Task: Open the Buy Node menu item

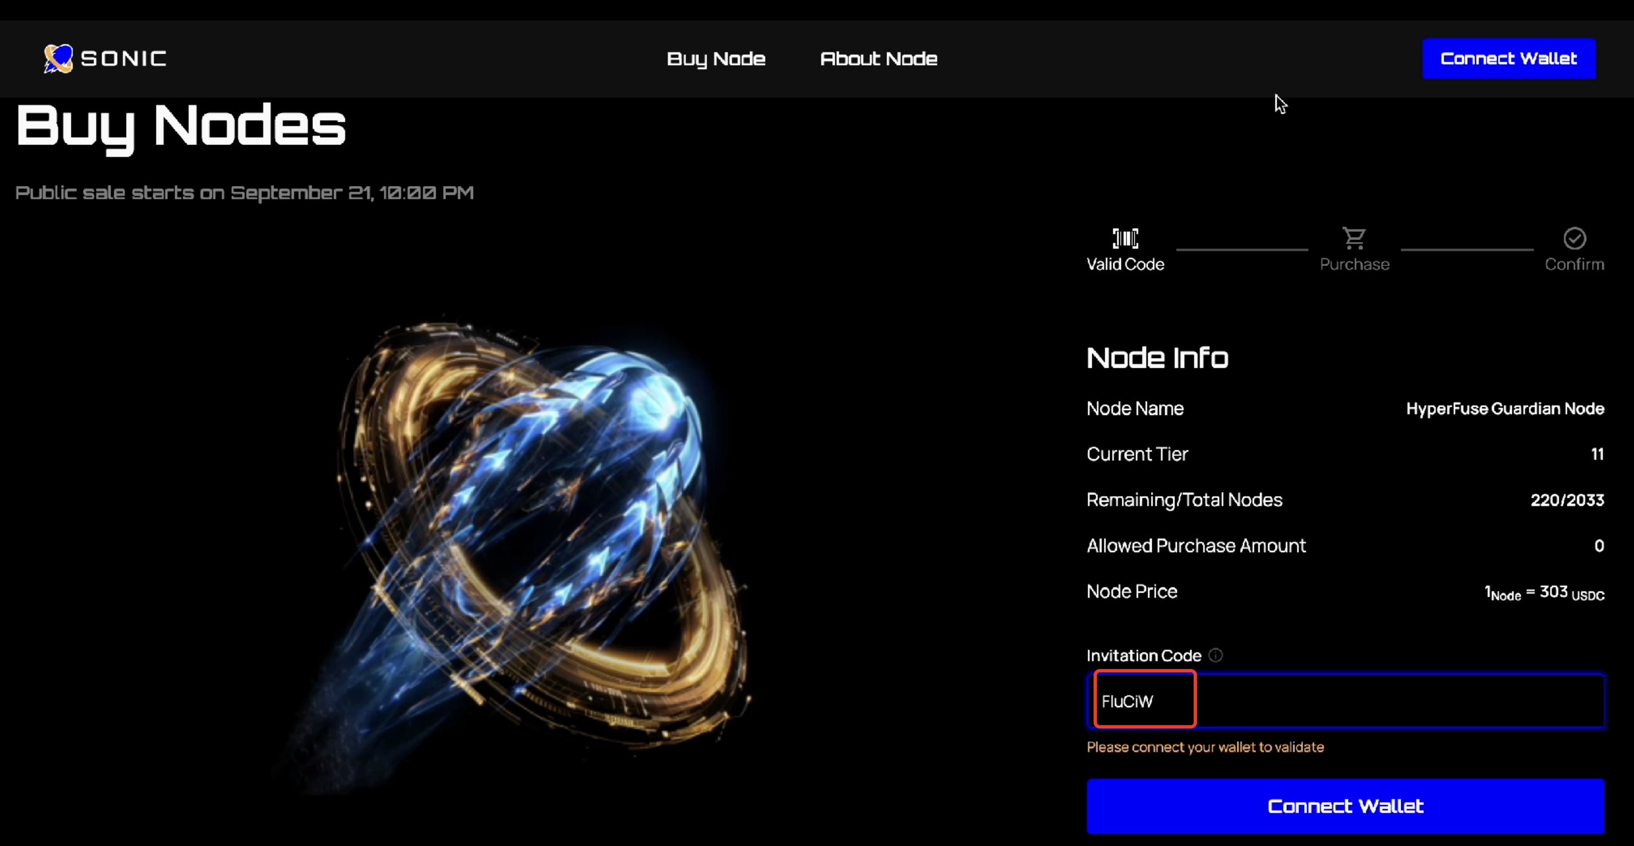Action: (x=715, y=59)
